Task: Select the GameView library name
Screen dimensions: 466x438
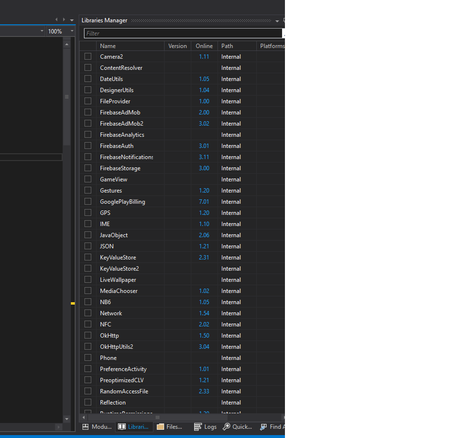Action: tap(114, 179)
